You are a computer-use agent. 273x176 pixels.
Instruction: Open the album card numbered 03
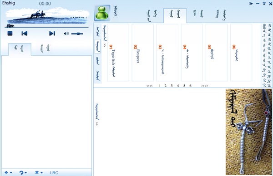click(x=167, y=53)
